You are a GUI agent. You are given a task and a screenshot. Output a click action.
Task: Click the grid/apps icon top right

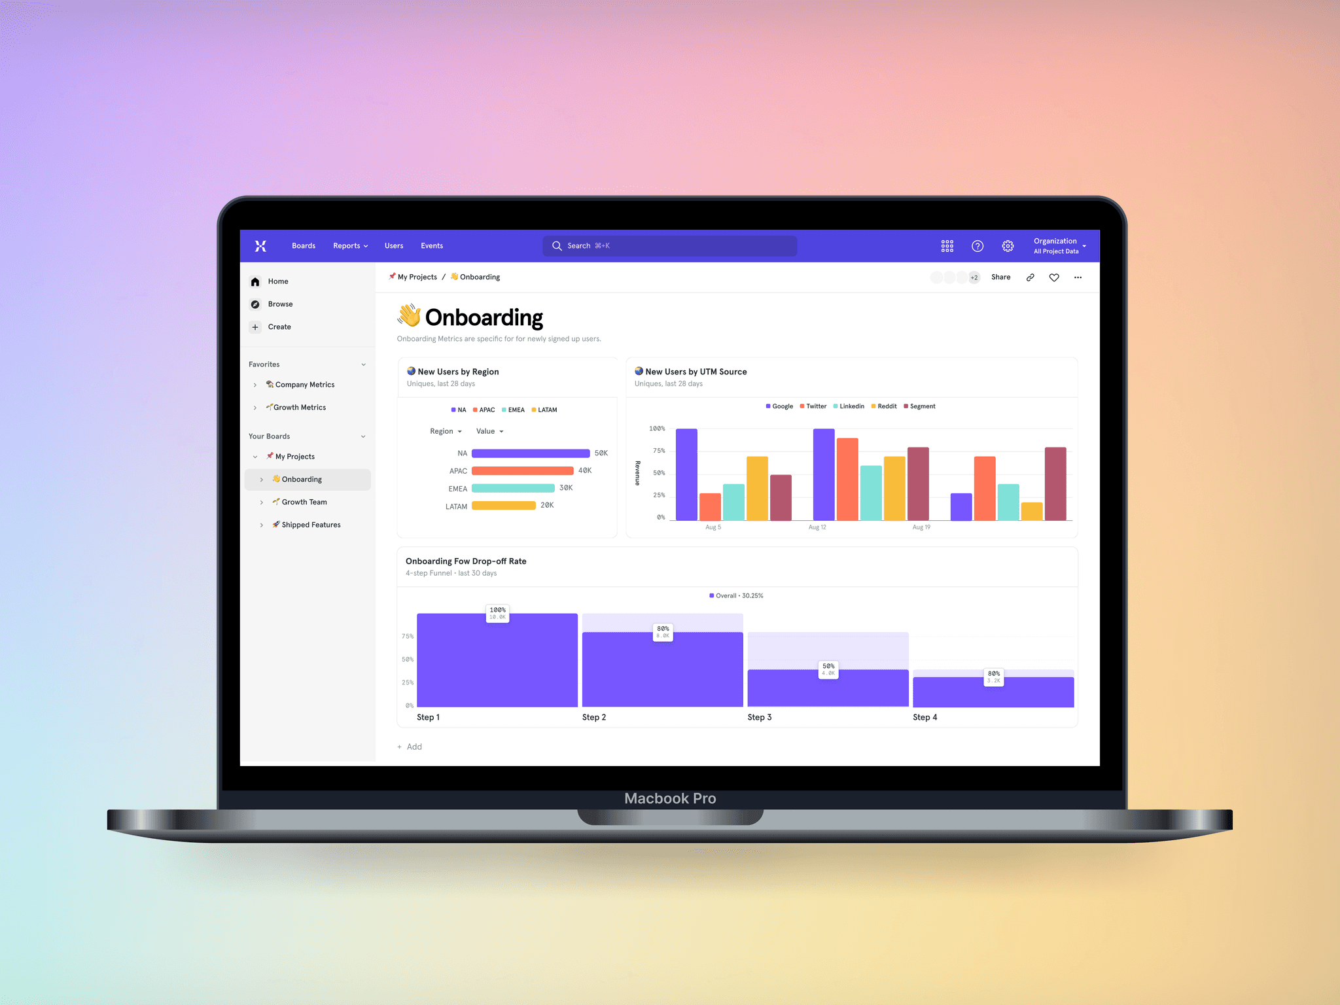tap(947, 246)
